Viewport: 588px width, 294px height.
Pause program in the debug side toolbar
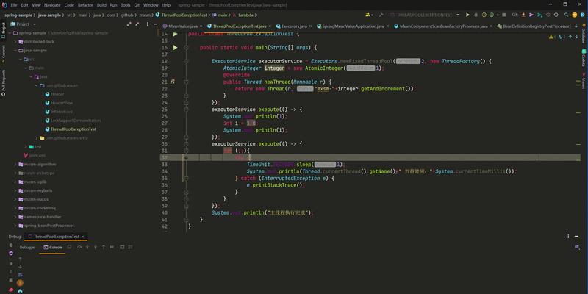pyautogui.click(x=11, y=271)
